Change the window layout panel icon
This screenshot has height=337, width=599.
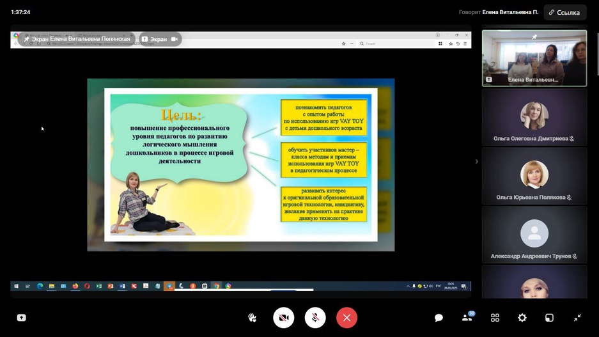[x=549, y=318]
